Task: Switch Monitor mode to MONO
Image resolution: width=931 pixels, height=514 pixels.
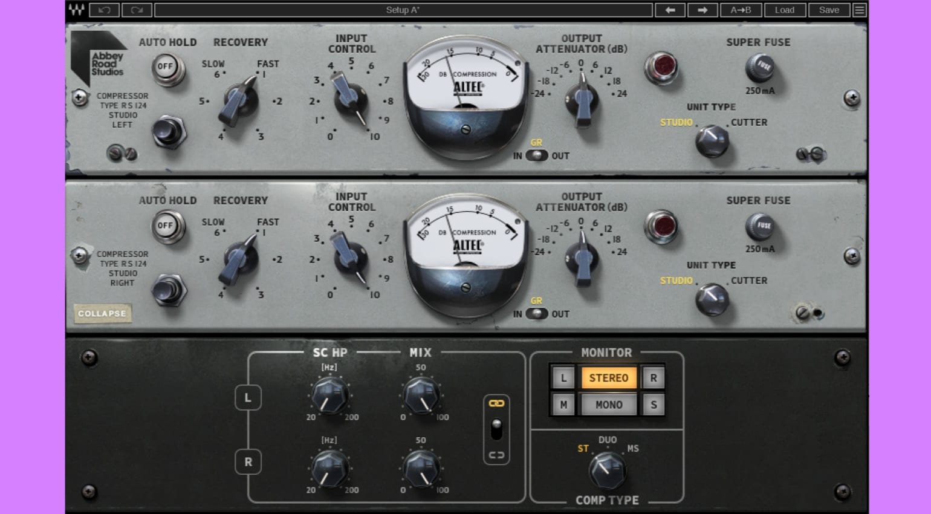Action: click(x=608, y=405)
